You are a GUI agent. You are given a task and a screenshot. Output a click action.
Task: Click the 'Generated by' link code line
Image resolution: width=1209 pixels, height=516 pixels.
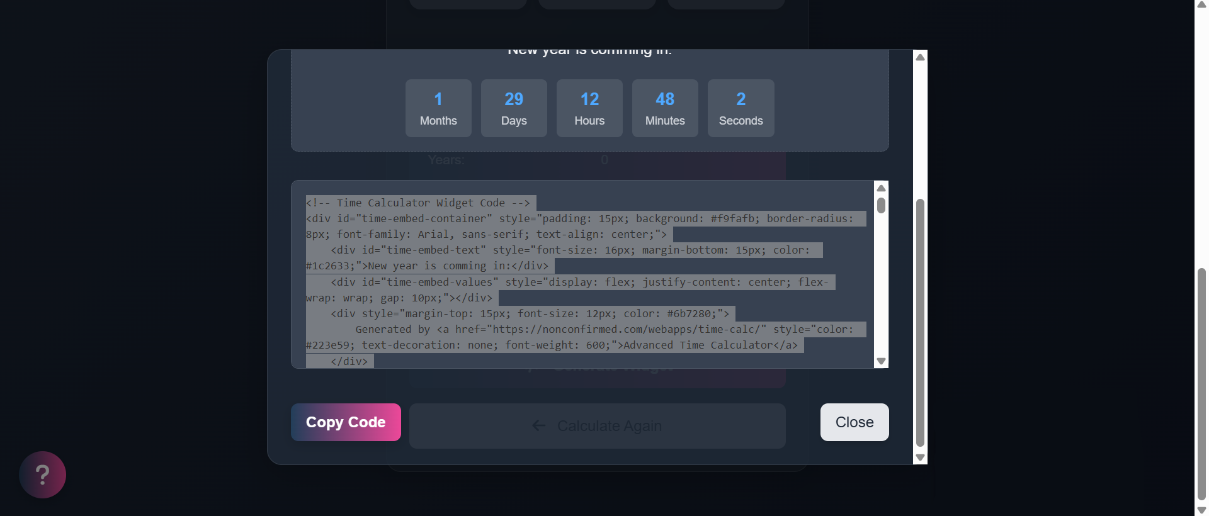[x=604, y=329]
